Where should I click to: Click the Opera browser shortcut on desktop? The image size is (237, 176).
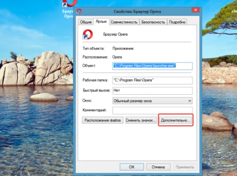pos(69,9)
